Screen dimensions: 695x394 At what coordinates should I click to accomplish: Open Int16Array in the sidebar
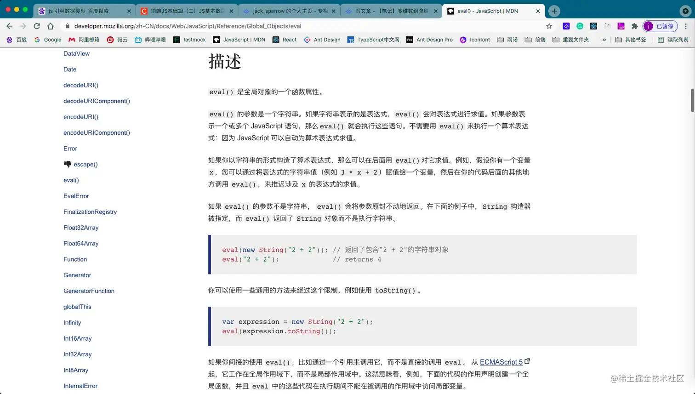78,338
